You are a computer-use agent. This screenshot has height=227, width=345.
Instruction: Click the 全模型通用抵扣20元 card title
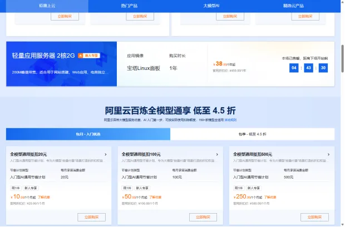28,154
